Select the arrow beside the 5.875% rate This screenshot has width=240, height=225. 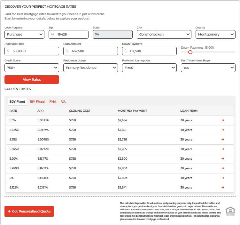tap(223, 149)
